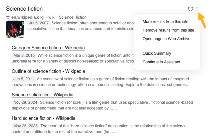Open Science fiction film - Wikipedia link
Screen dimensions: 212x139
[x=43, y=95]
